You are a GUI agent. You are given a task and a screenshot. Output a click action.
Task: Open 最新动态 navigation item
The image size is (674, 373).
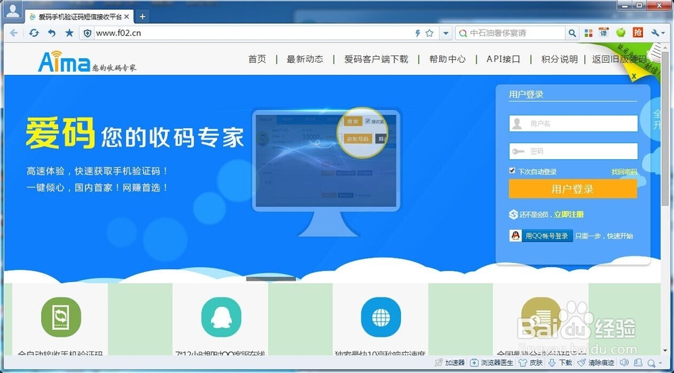pyautogui.click(x=305, y=59)
